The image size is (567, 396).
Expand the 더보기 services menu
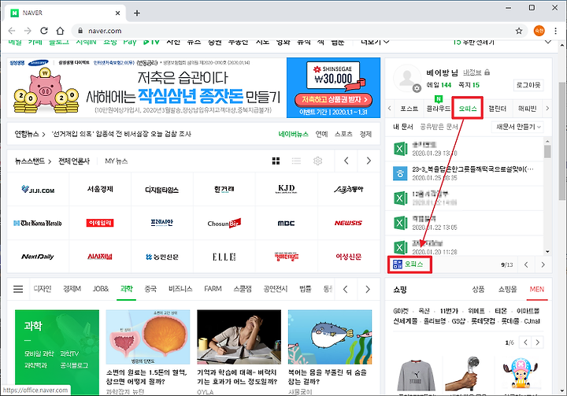375,42
